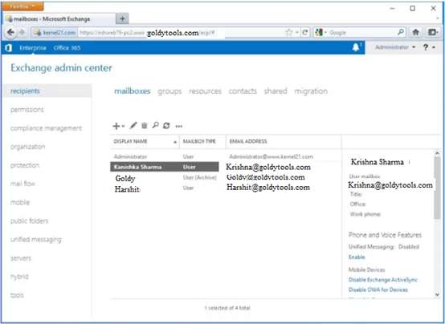Image resolution: width=445 pixels, height=324 pixels.
Task: Click the browser forward arrow
Action: pos(22,32)
